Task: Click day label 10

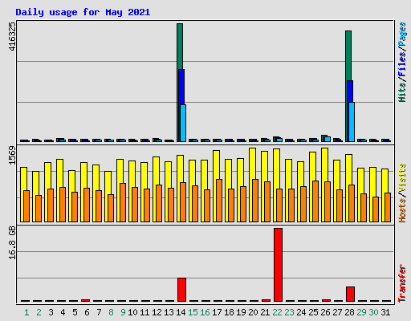Action: point(132,312)
